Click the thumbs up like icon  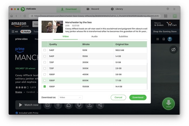click(x=69, y=105)
